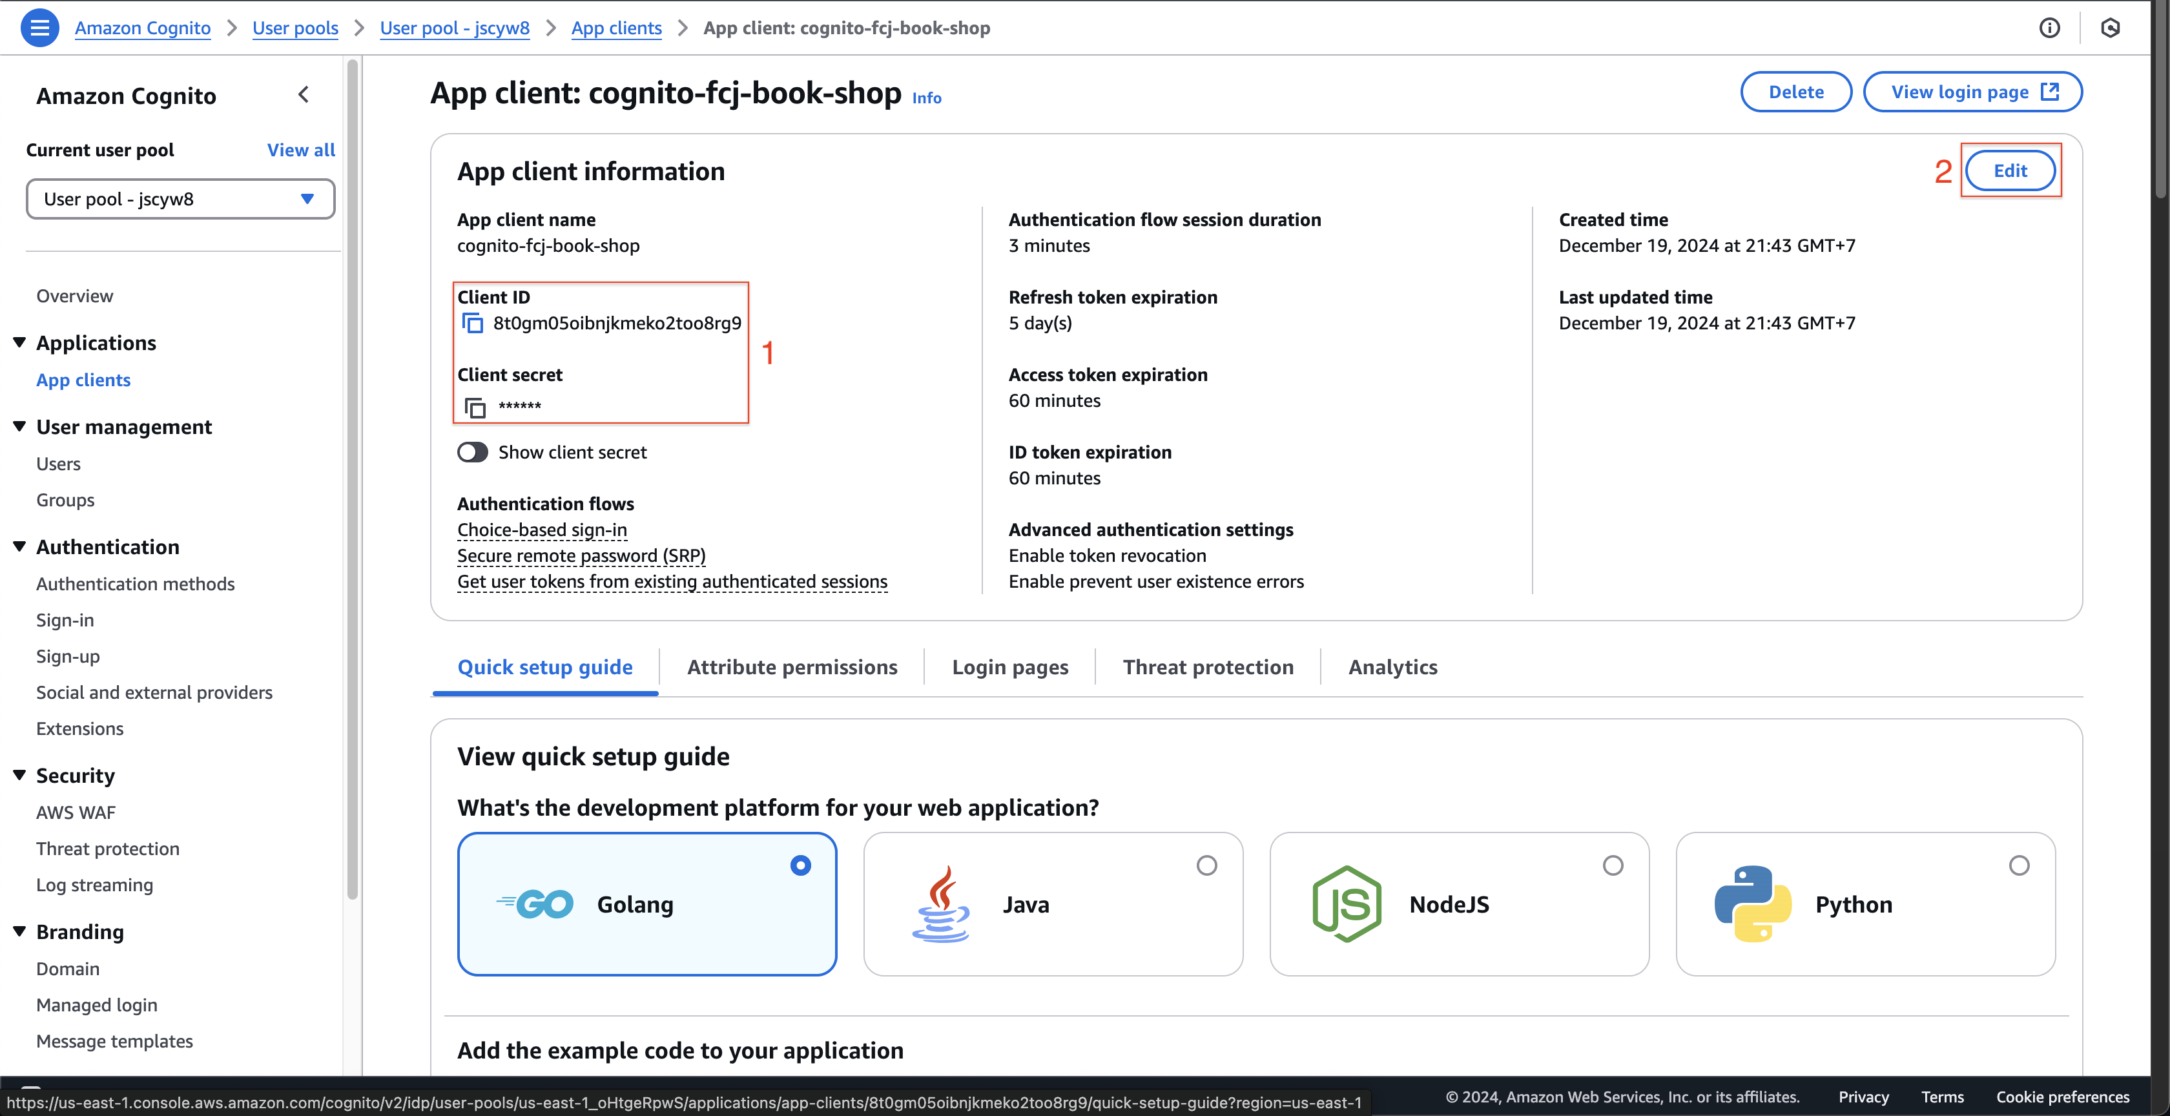Click the Delete button

tap(1796, 92)
